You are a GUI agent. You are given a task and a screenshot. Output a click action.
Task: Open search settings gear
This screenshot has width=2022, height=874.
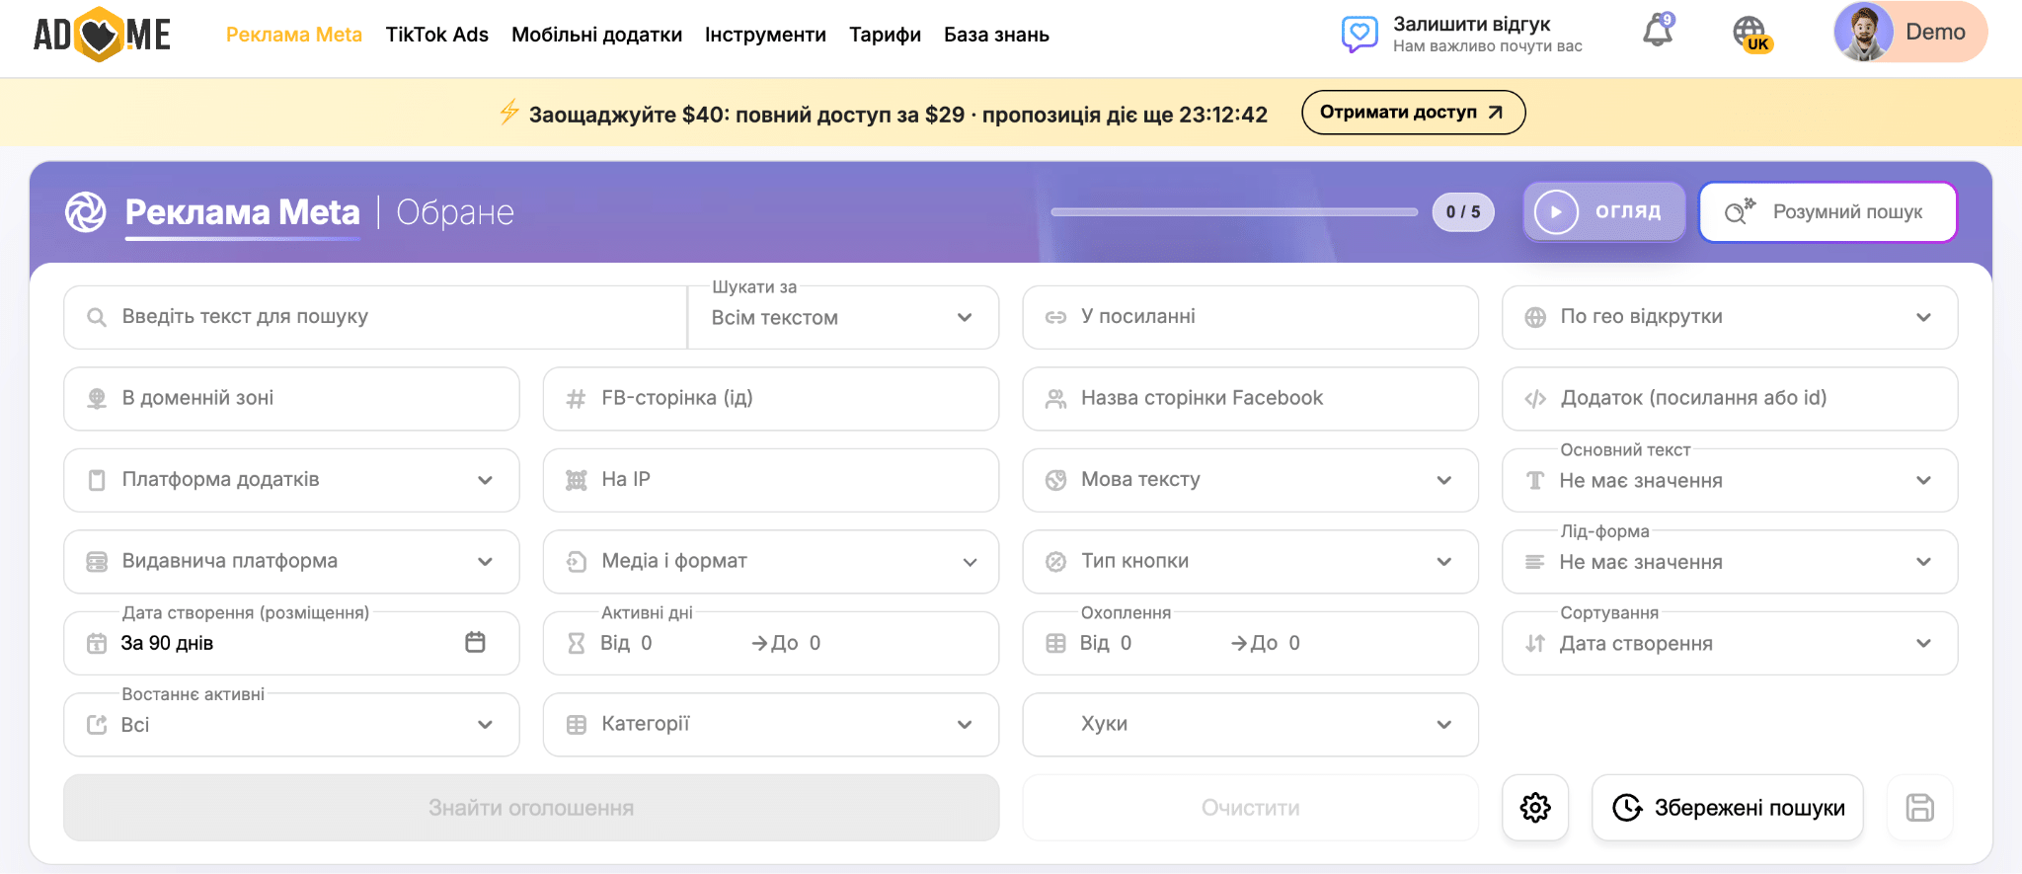1535,808
